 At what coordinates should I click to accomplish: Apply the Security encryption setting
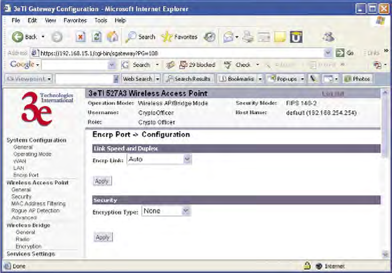click(103, 237)
